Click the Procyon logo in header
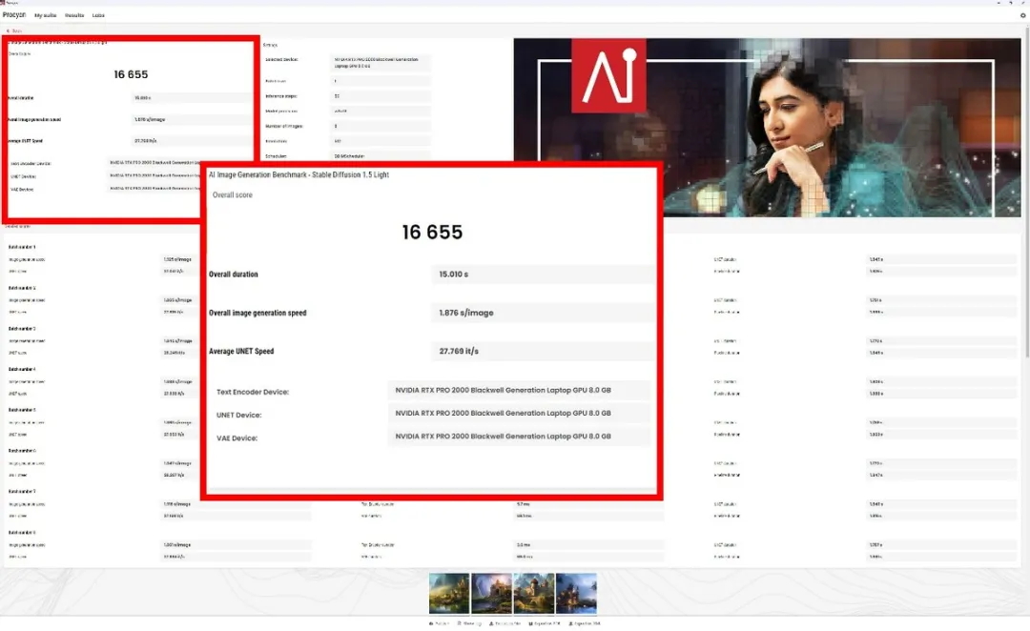 (13, 15)
